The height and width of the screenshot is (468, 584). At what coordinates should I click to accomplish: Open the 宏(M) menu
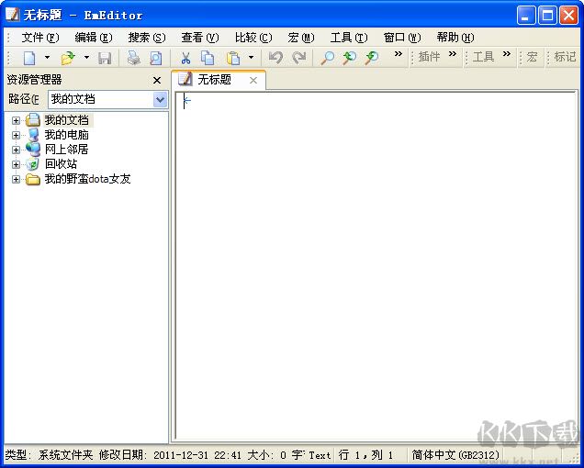(x=301, y=38)
